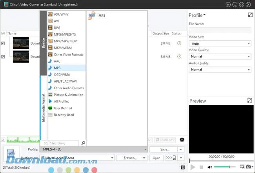Click the Open button
This screenshot has height=173, width=255.
pos(157,158)
